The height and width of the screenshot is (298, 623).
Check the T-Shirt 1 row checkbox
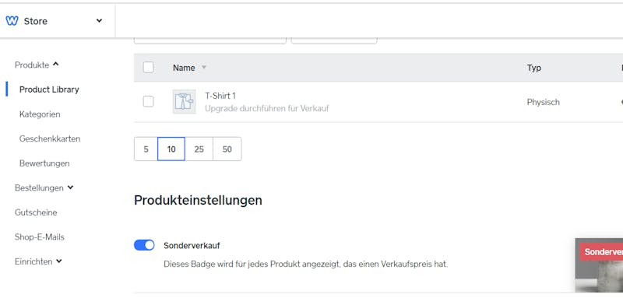pos(148,102)
